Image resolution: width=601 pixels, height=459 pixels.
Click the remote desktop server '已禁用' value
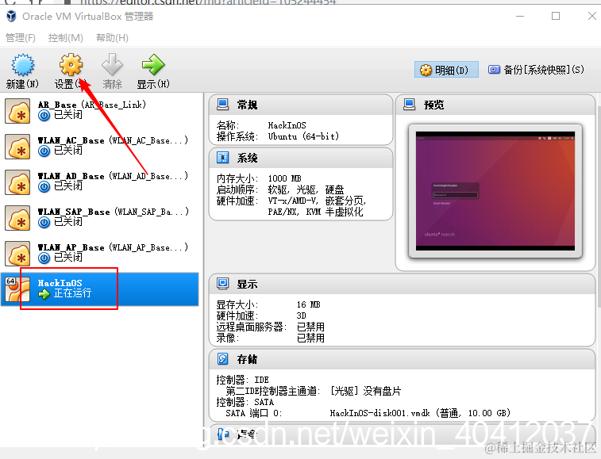point(310,327)
